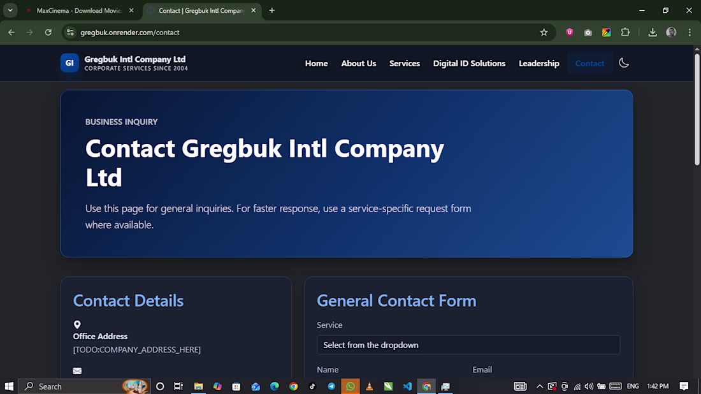The image size is (701, 394).
Task: Open the Services menu item
Action: (404, 64)
